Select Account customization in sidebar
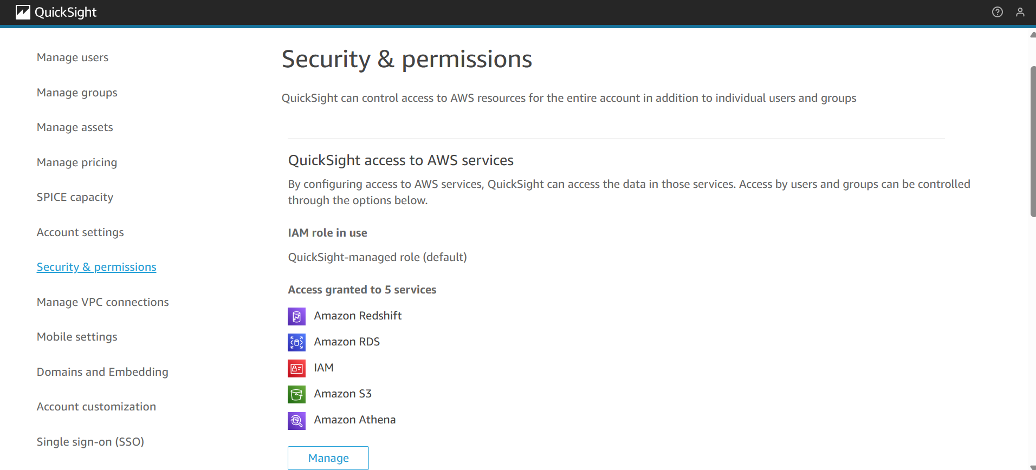The height and width of the screenshot is (470, 1036). coord(96,407)
